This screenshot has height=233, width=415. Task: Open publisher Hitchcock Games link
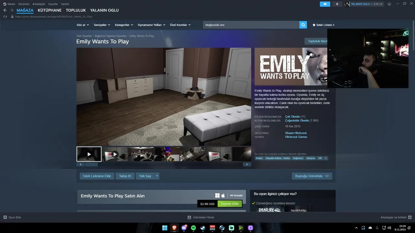point(296,137)
